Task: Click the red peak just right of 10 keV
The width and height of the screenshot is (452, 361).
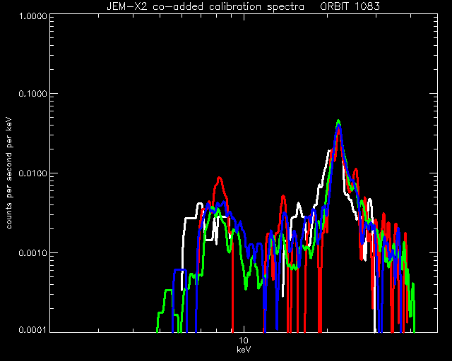Action: click(283, 197)
